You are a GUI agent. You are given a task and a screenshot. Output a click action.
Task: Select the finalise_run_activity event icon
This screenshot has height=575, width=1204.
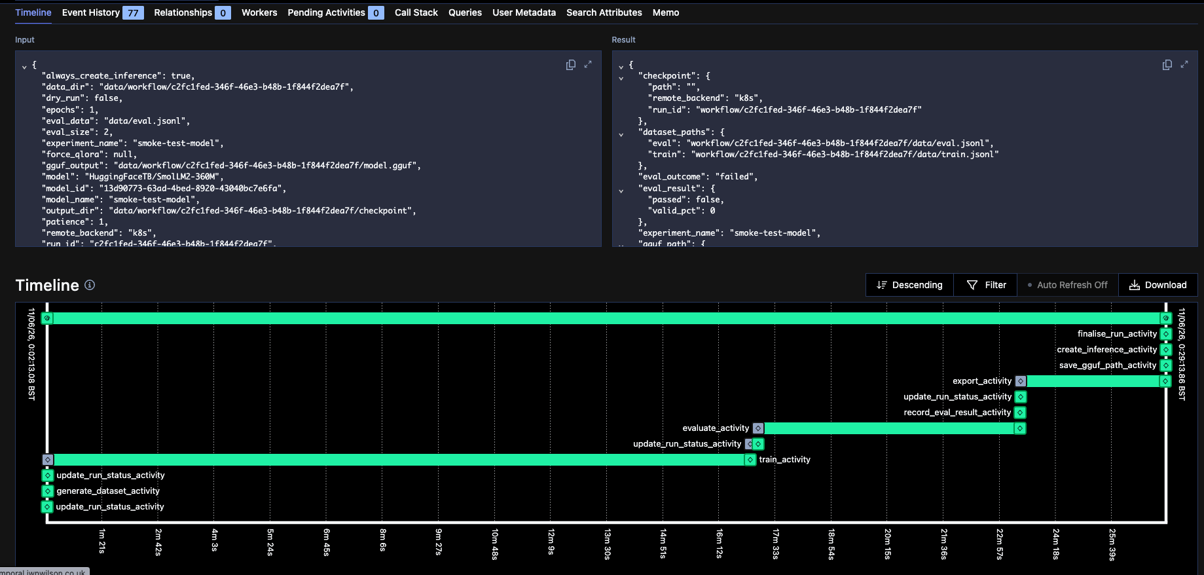coord(1166,334)
